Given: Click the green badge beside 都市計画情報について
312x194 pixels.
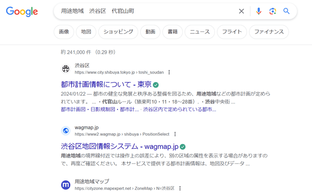Looking at the screenshot, I should coord(156,85).
